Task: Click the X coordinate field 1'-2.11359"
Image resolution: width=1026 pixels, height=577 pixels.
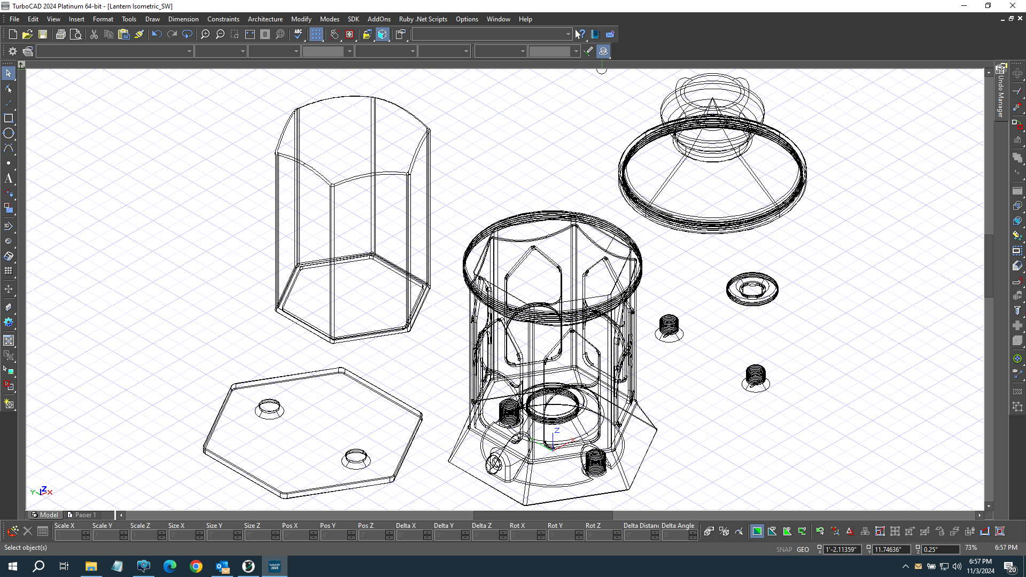Action: [842, 549]
